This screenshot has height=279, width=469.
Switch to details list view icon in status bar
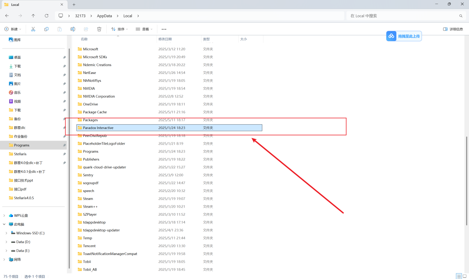point(459,276)
